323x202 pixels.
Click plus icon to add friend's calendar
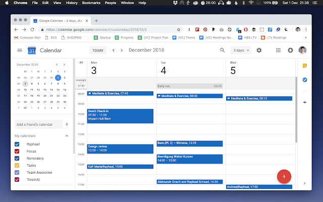pos(67,124)
